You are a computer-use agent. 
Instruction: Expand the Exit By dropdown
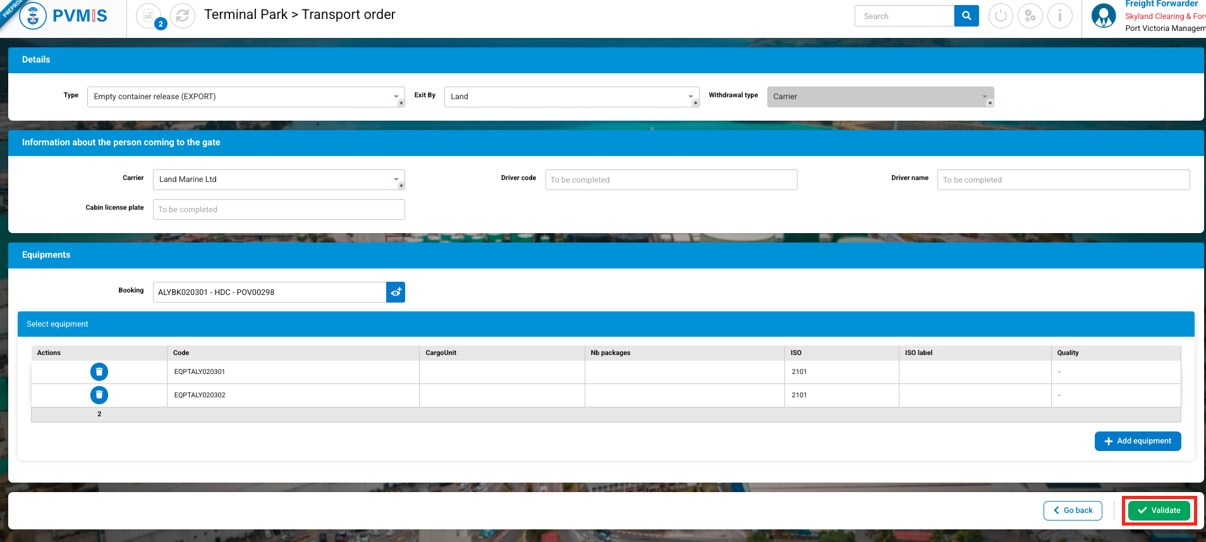tap(571, 97)
